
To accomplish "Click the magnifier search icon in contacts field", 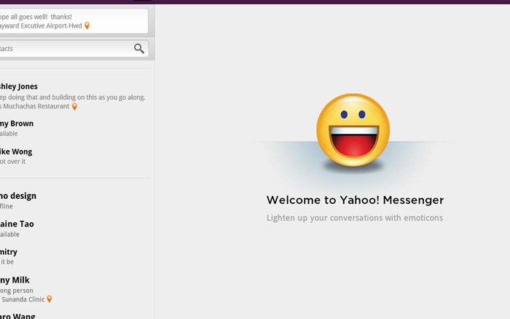I will 139,49.
